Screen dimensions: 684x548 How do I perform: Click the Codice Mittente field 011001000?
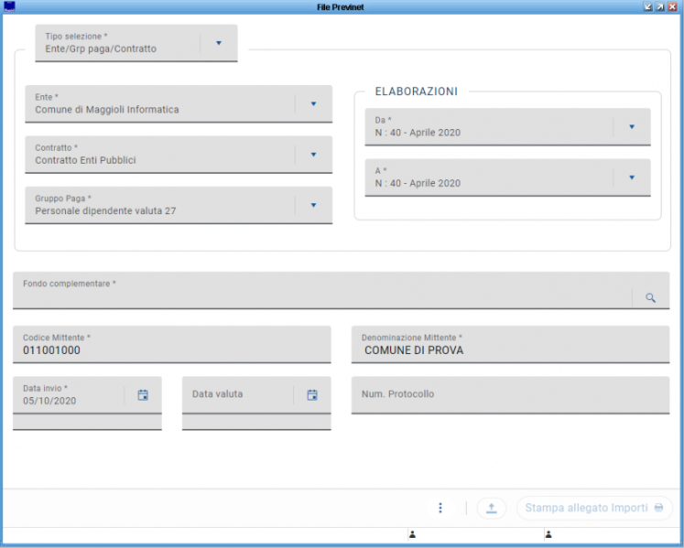click(172, 344)
